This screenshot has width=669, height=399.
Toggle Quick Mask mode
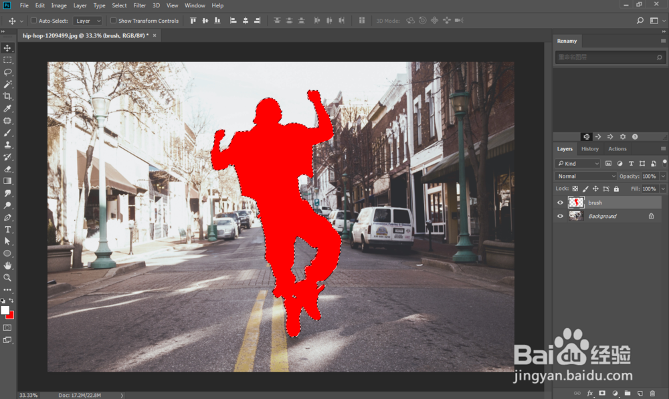pyautogui.click(x=7, y=327)
